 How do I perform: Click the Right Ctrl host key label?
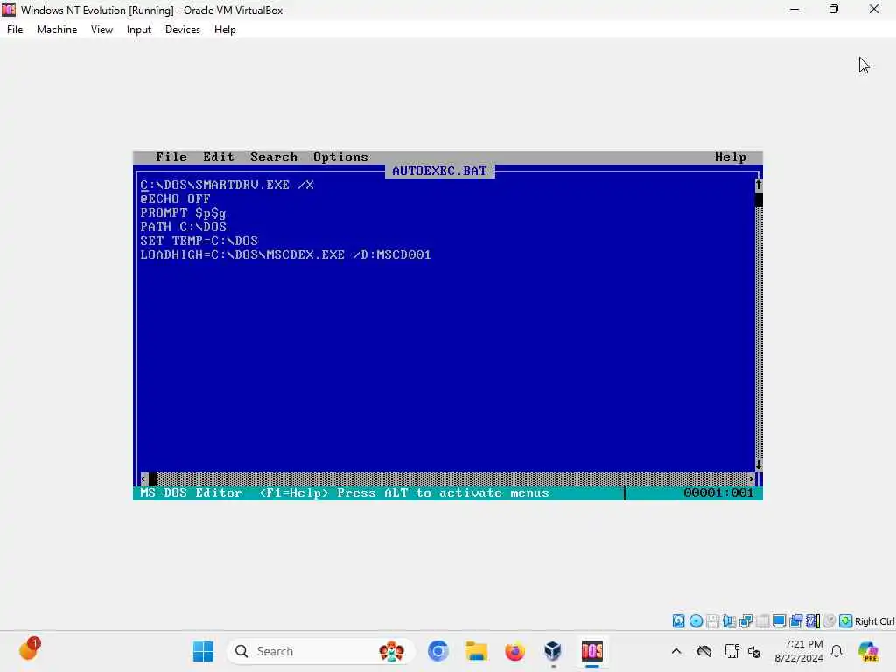pos(874,621)
